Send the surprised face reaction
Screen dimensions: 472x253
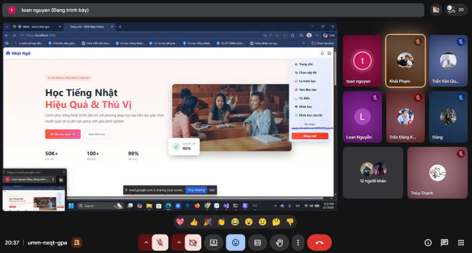(249, 222)
